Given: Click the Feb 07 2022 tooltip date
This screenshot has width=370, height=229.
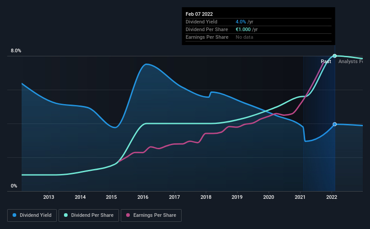Looking at the screenshot, I should 199,14.
